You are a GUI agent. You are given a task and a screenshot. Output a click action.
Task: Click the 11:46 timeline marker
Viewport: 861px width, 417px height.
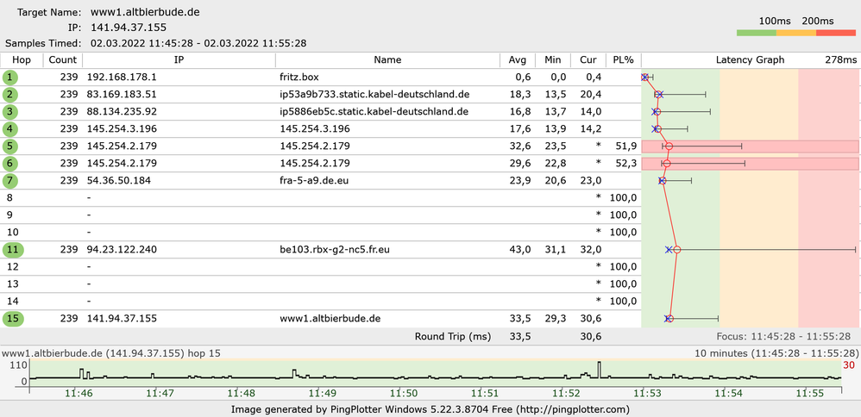(78, 394)
